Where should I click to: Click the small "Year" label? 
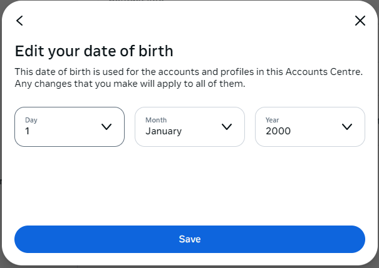pyautogui.click(x=273, y=119)
